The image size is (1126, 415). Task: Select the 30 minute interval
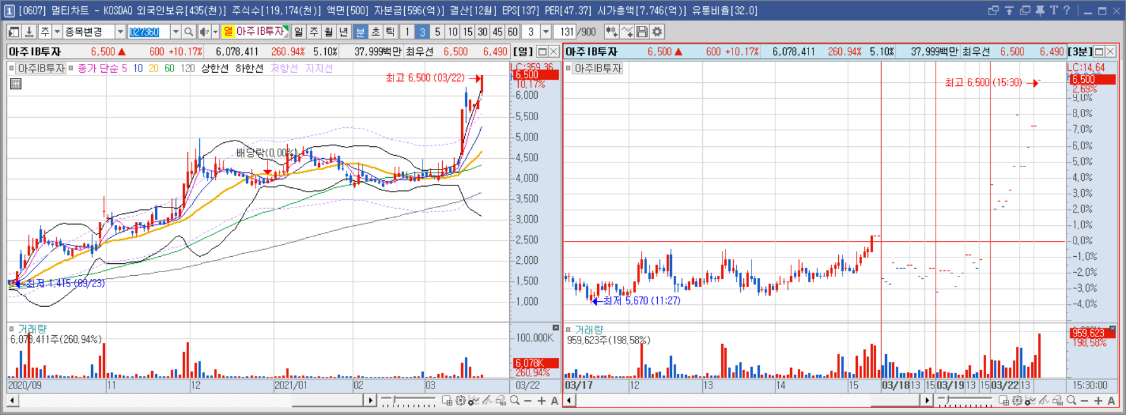coord(483,32)
